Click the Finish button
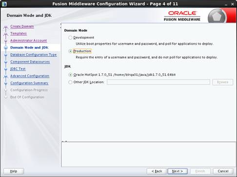The height and width of the screenshot is (177, 237). tap(200, 171)
